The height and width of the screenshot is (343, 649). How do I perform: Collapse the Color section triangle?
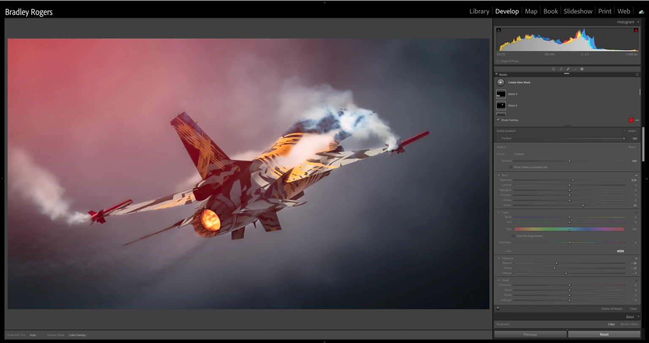point(499,212)
